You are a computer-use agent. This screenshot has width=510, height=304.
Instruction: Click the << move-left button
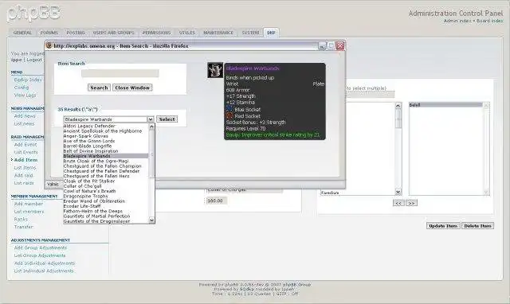pos(398,203)
